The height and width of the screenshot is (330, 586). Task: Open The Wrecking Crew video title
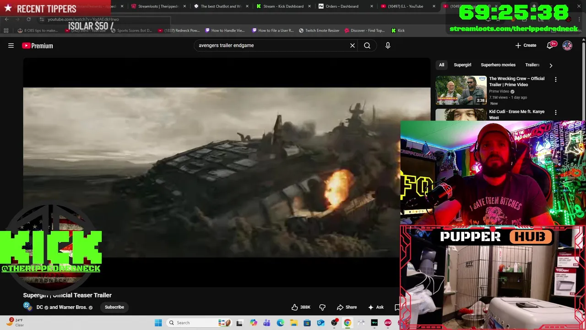pos(516,82)
